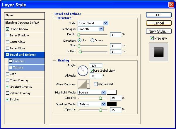Expand the Highlight Mode Screen dropdown
Viewport: 176px width, 129px height.
tap(92, 92)
